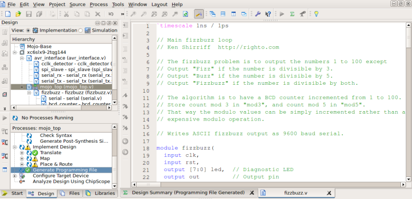This screenshot has height=199, width=412.
Task: Toggle the highlighted hammer toolbar button
Action: pyautogui.click(x=199, y=14)
